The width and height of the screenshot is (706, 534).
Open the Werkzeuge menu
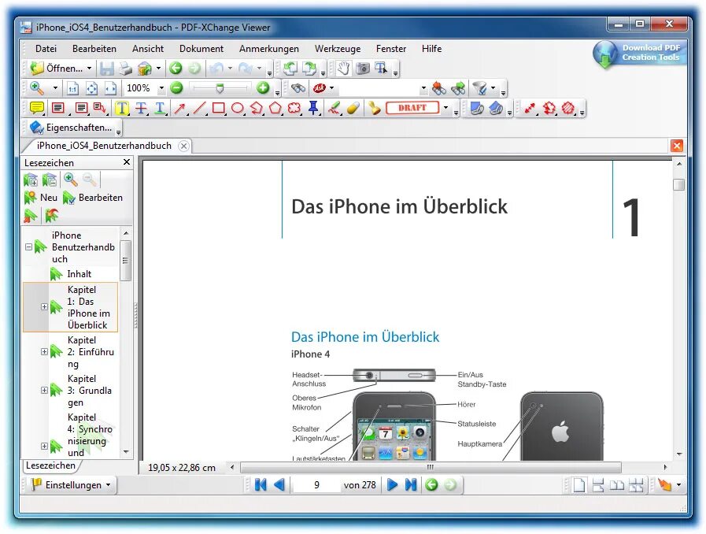coord(338,49)
